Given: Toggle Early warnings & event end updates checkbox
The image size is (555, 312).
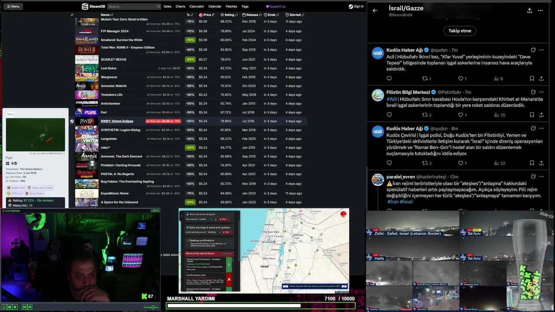Looking at the screenshot, I should coord(188,227).
